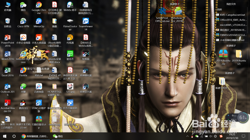Screen dimensions: 250x140
Task: Click the 米聊 desktop icon
Action: click(x=23, y=88)
